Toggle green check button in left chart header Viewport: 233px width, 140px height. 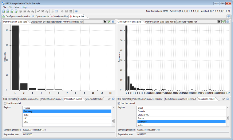click(109, 22)
